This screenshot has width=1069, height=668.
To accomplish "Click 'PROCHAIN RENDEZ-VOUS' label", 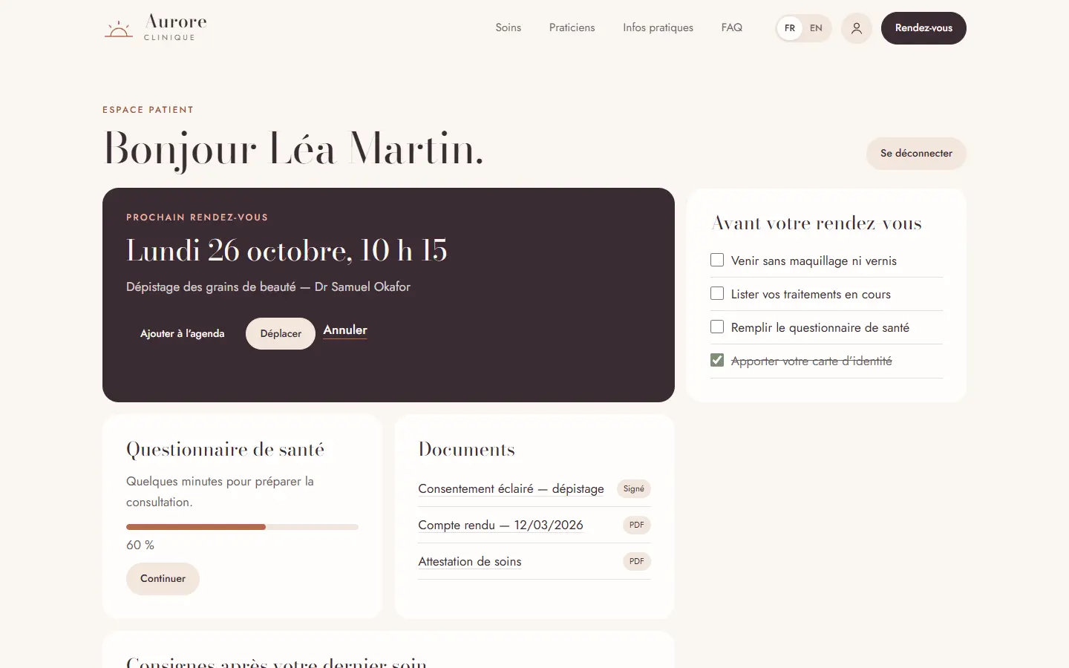I will click(x=197, y=217).
